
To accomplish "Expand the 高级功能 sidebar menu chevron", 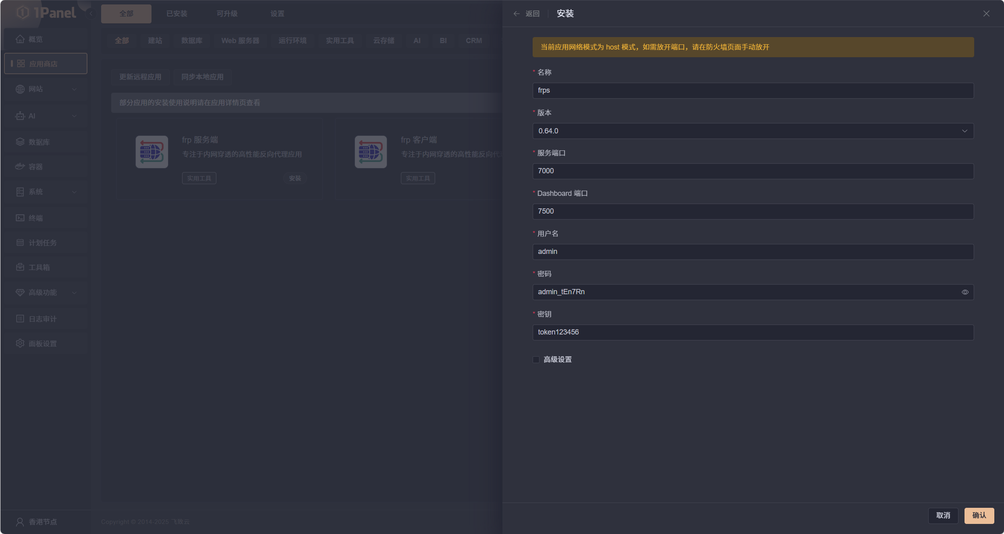I will pos(74,293).
